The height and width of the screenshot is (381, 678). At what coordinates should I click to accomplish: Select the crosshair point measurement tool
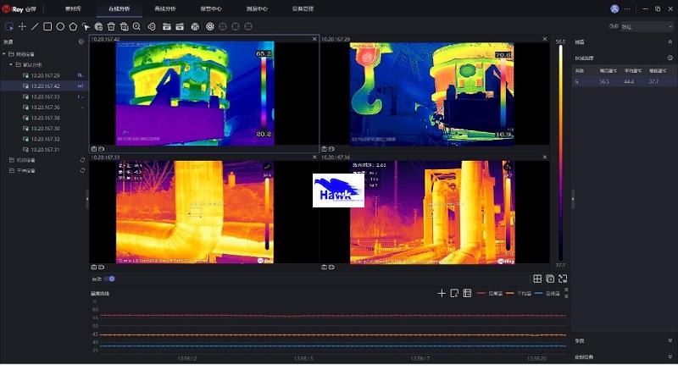pos(22,26)
